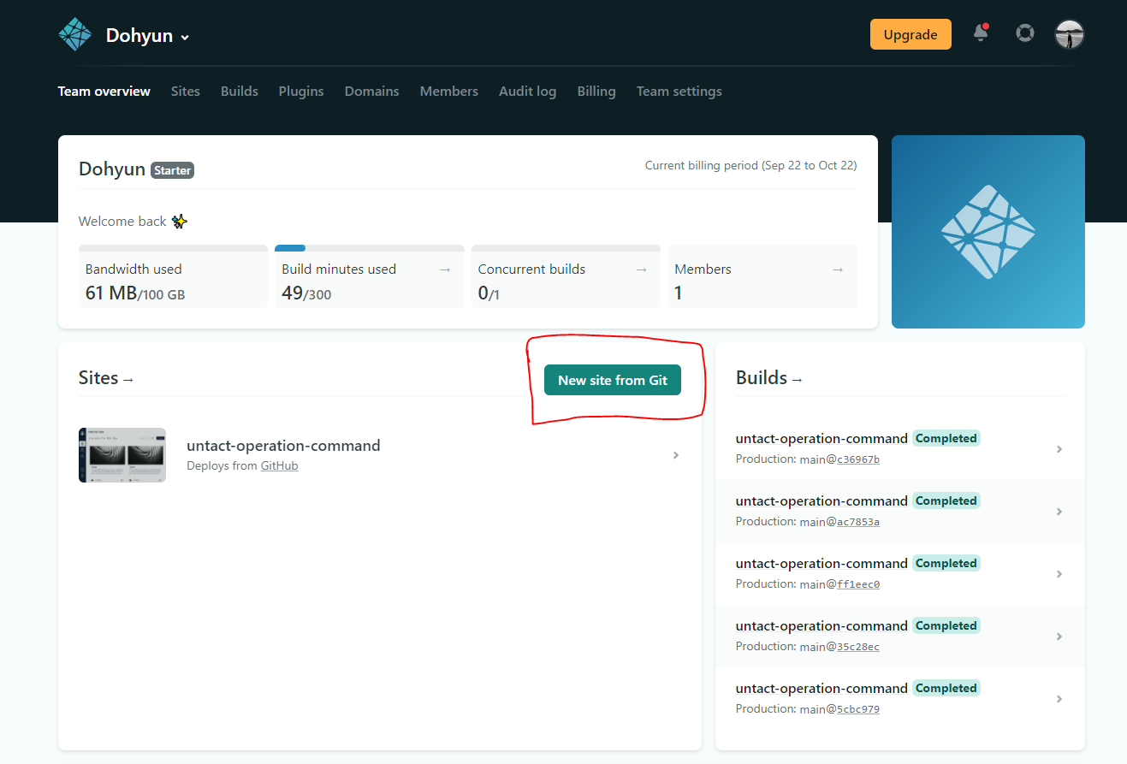1127x764 pixels.
Task: Expand the Dohyun team switcher
Action: point(147,36)
